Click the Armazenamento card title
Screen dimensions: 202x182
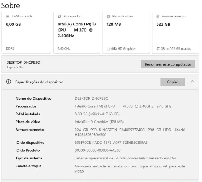point(174,16)
